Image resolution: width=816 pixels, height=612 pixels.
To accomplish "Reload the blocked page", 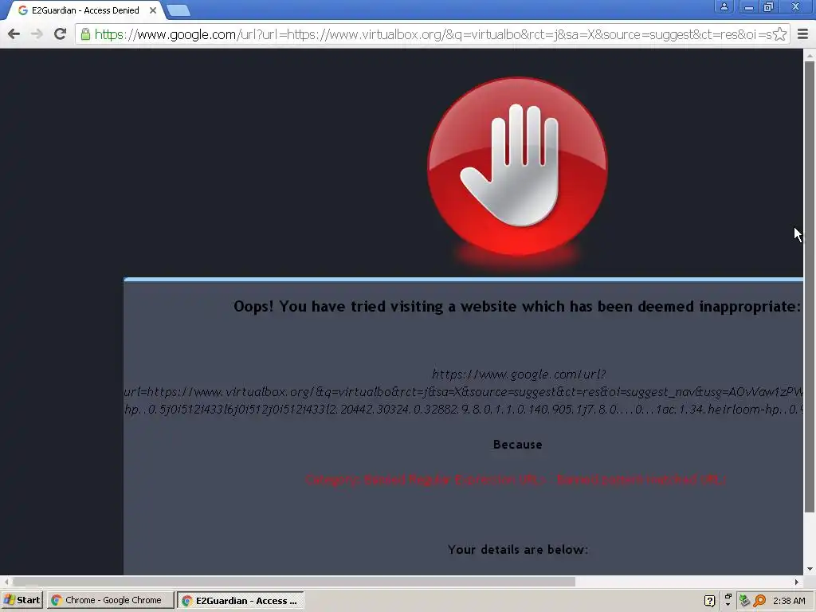I will pyautogui.click(x=60, y=34).
